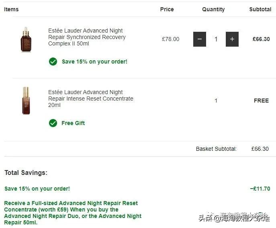Click the −£11.70 savings amount
Image resolution: width=276 pixels, height=228 pixels.
pos(260,189)
